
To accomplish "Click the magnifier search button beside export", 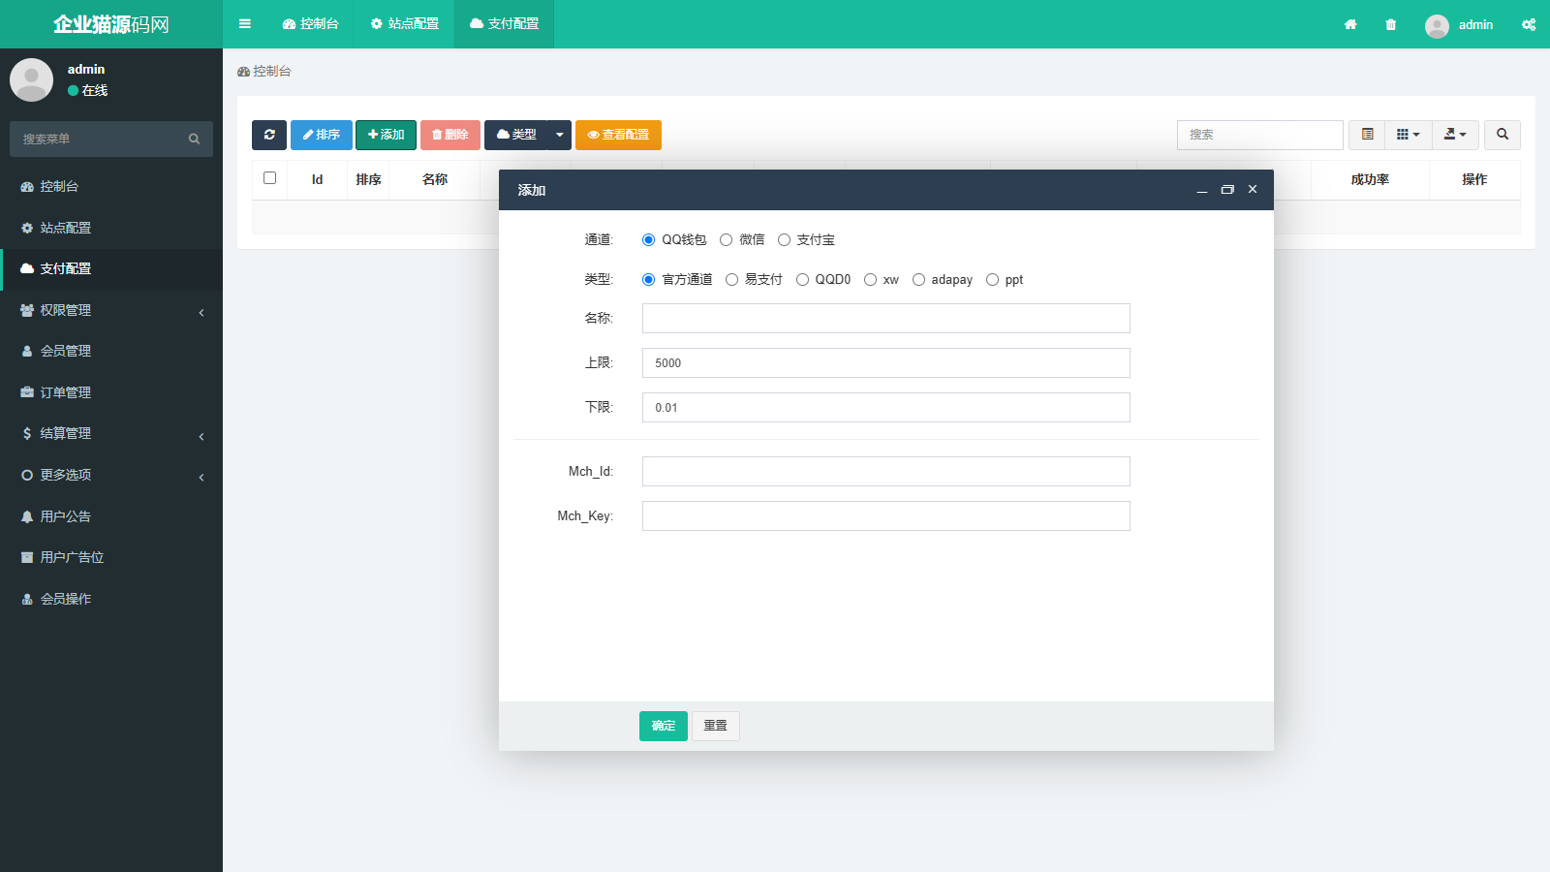I will point(1503,135).
